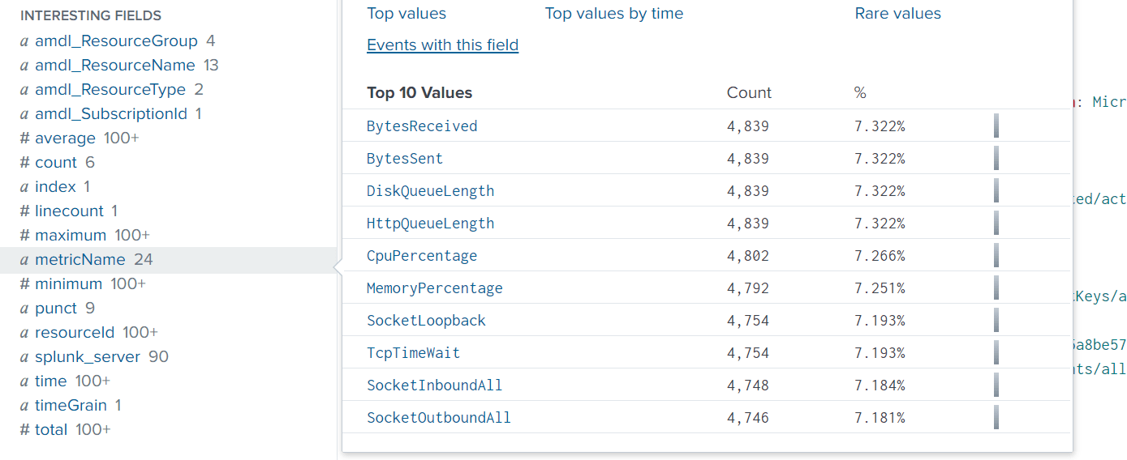Click Events with this field link
1127x460 pixels.
[443, 45]
